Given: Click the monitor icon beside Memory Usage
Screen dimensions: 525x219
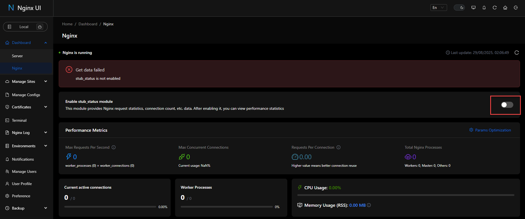Looking at the screenshot, I should point(300,205).
